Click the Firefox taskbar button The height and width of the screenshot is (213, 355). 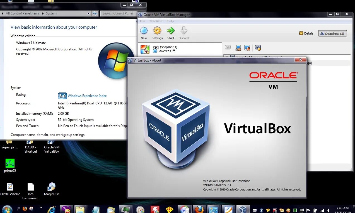tap(199, 209)
